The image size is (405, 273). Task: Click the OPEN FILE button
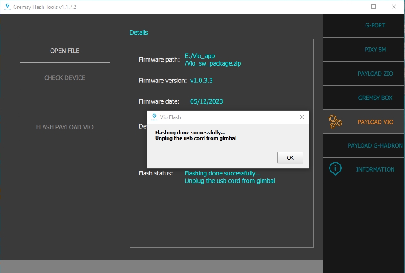click(x=65, y=51)
